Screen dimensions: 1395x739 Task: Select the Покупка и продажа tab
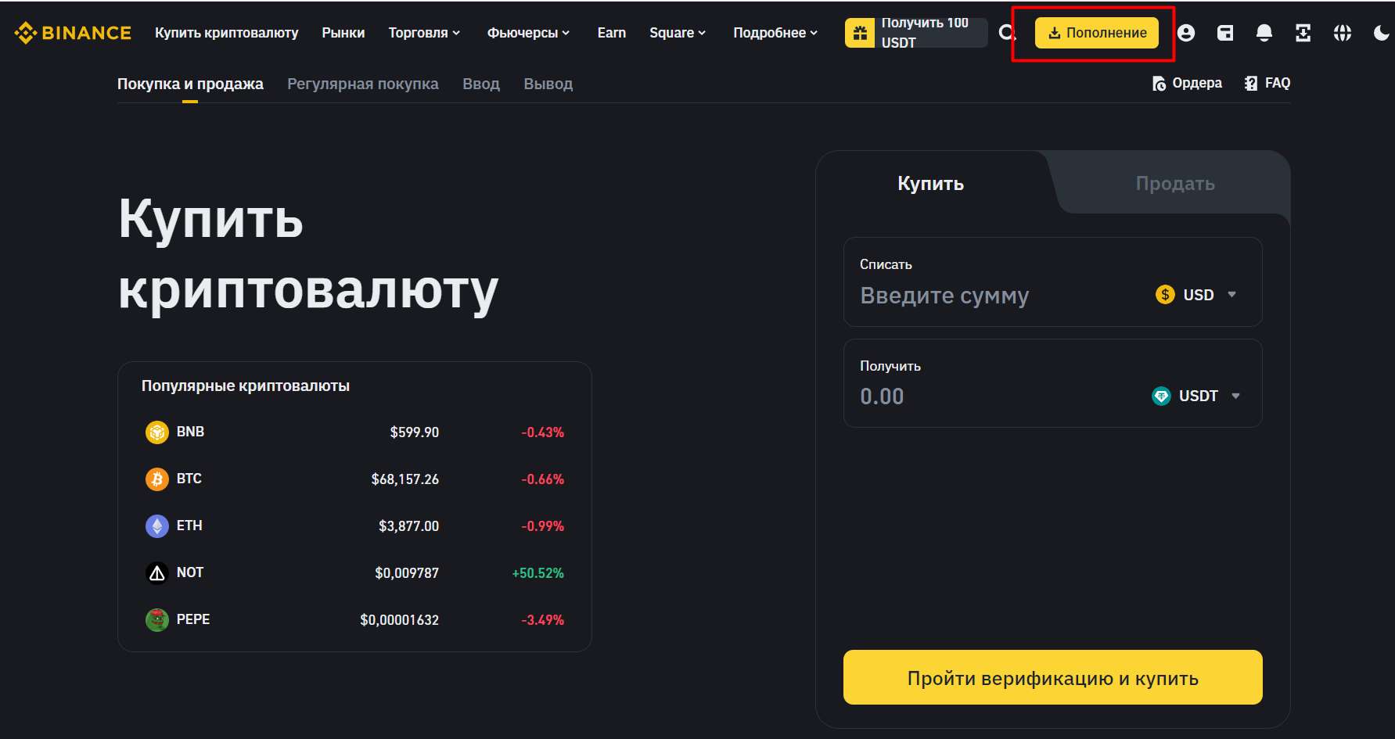[190, 84]
